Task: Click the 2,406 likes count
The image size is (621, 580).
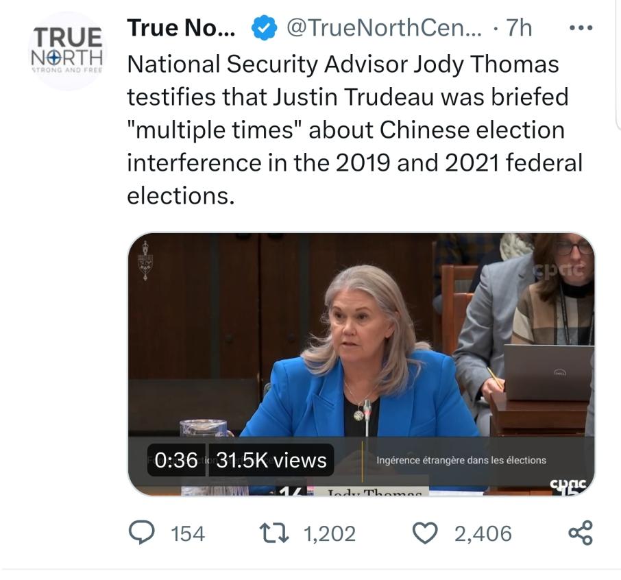Action: pos(483,533)
